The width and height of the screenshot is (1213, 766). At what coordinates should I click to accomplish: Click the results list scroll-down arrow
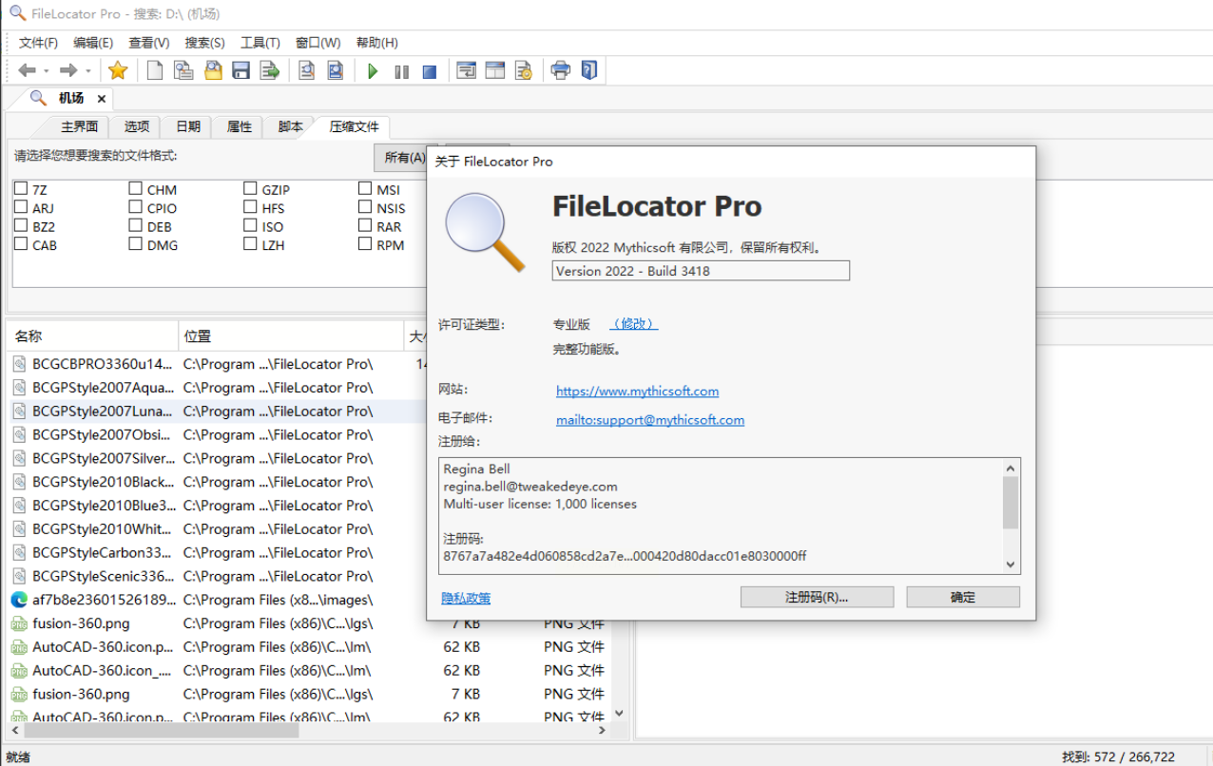point(620,713)
